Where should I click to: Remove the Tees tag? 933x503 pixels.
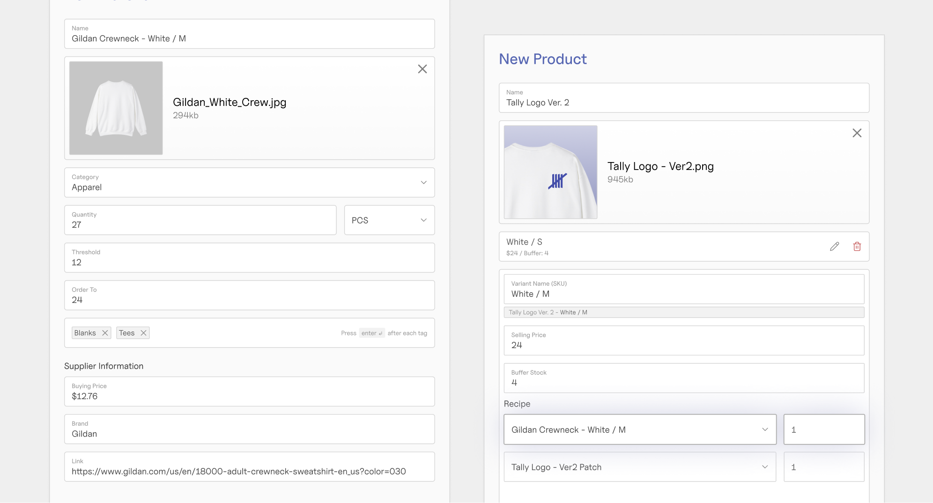tap(143, 333)
